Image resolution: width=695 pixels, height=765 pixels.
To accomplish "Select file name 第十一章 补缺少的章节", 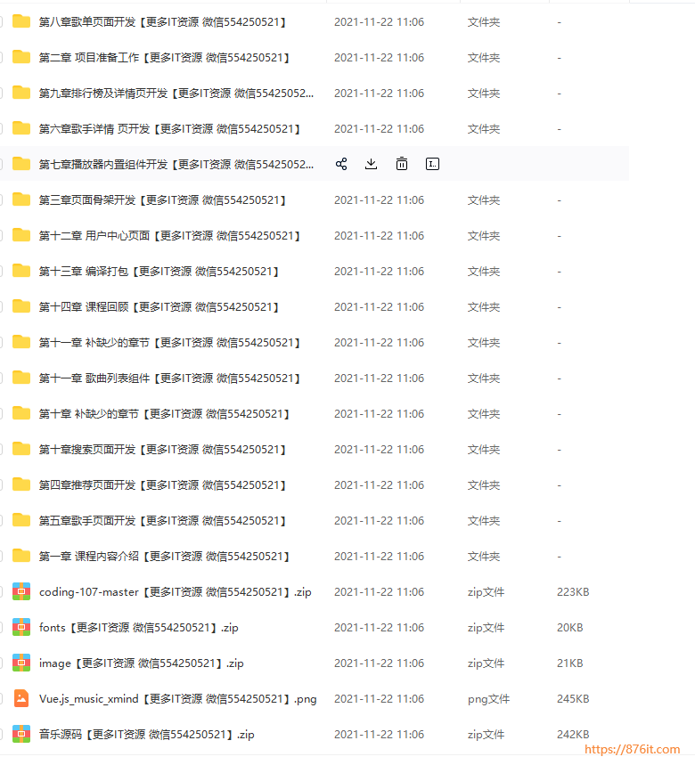I will [170, 343].
